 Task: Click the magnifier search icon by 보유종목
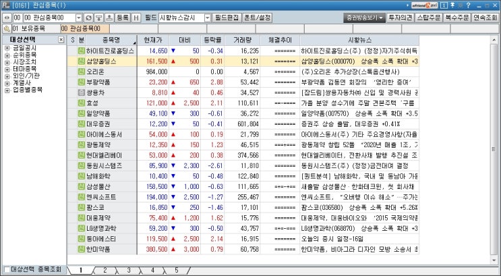point(7,29)
